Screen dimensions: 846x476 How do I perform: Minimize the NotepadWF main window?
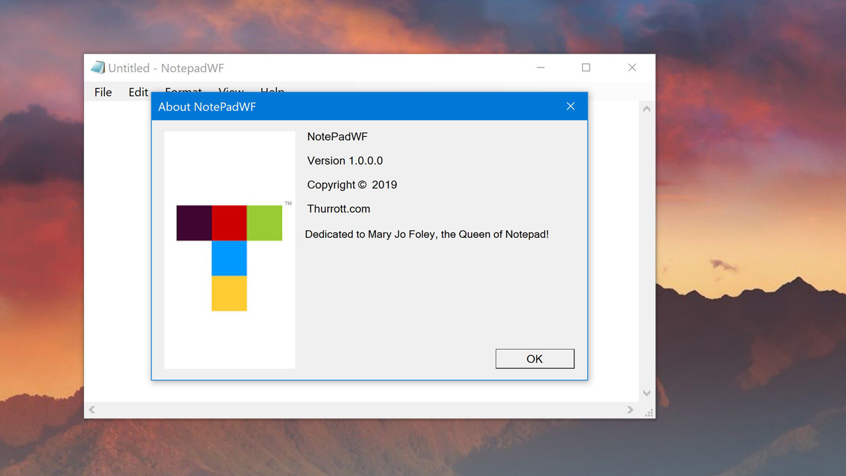[x=541, y=67]
